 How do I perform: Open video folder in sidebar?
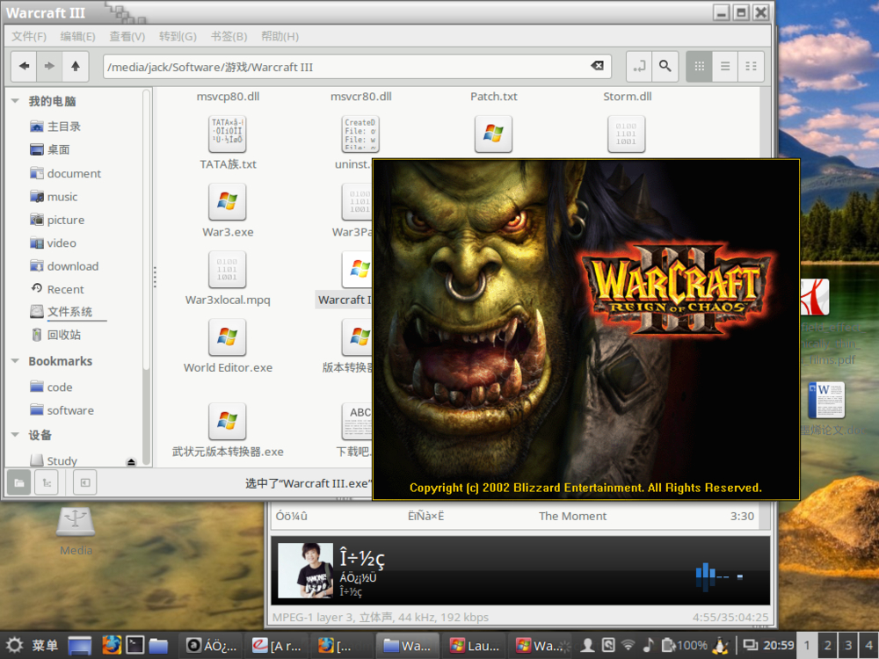point(53,243)
